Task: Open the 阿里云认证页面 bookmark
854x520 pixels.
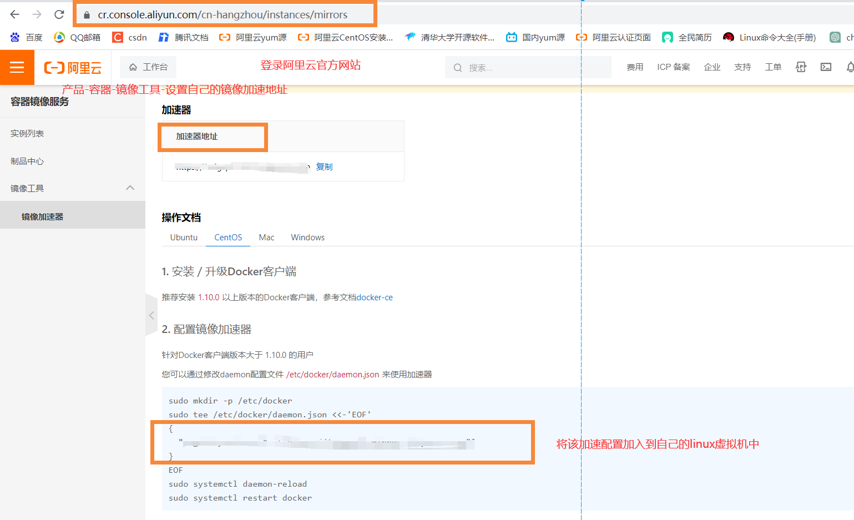Action: click(x=613, y=37)
